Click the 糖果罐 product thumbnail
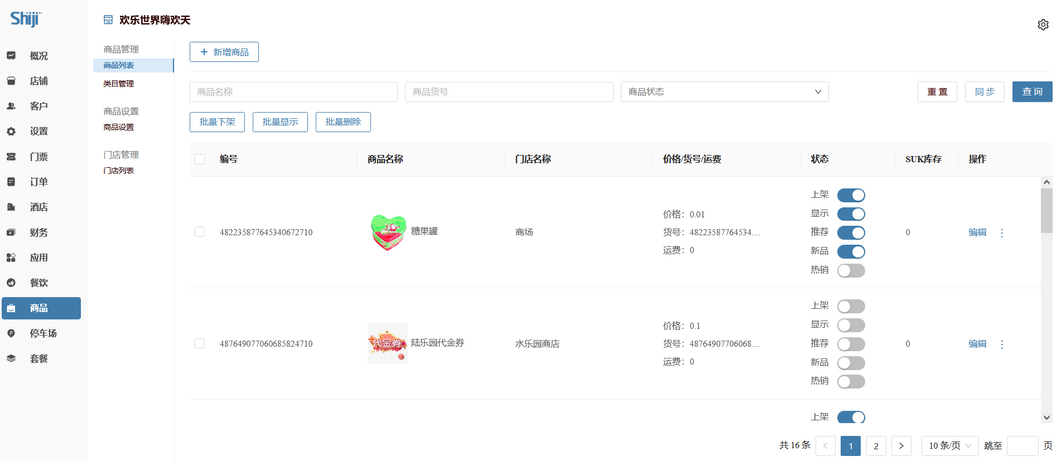Image resolution: width=1061 pixels, height=461 pixels. click(388, 232)
